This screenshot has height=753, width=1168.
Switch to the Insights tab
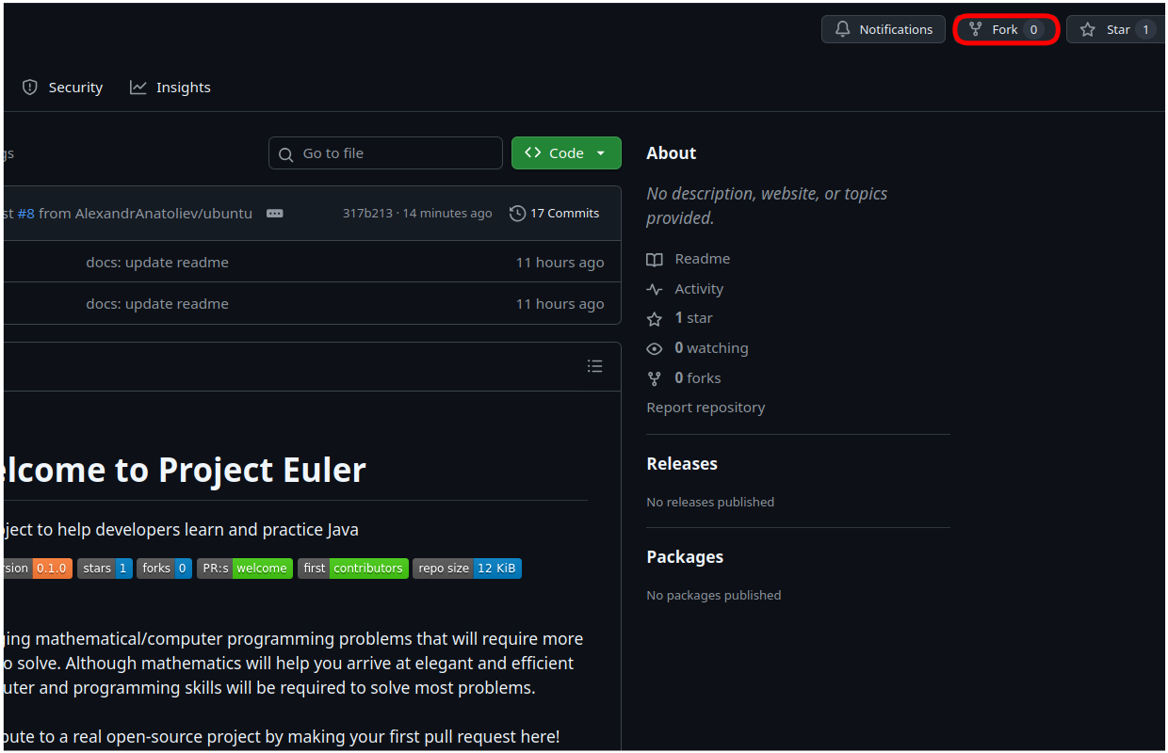170,88
